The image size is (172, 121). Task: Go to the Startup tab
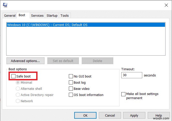[52, 15]
